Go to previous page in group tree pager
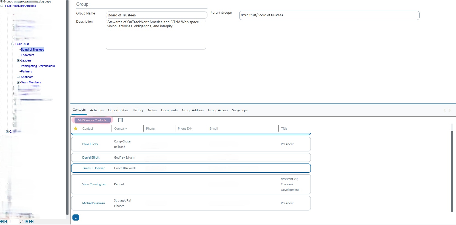 [6, 221]
